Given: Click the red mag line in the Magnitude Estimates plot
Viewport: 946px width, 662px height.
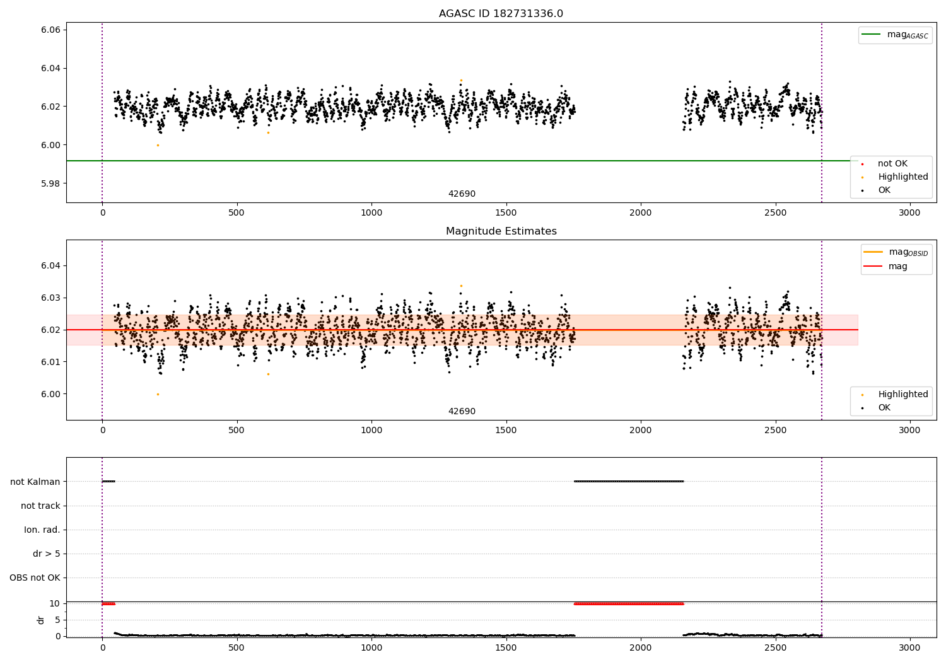Looking at the screenshot, I should 462,330.
